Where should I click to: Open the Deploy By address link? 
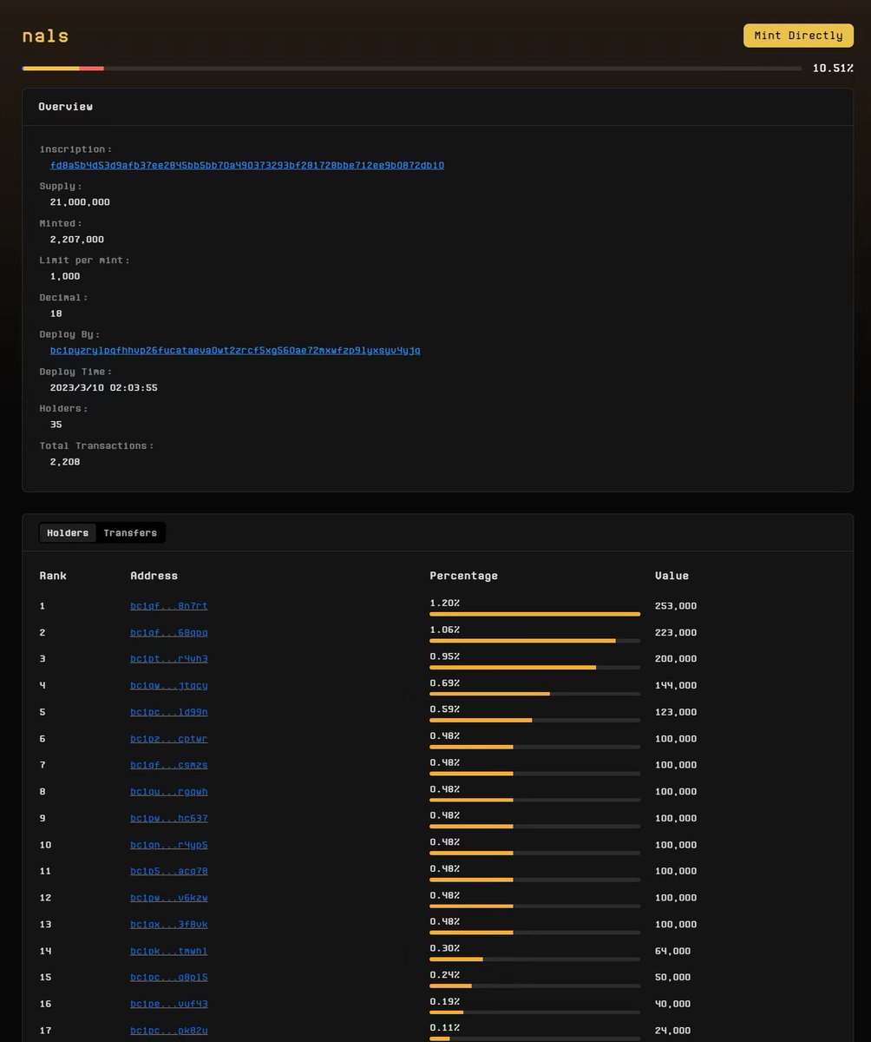pos(235,350)
